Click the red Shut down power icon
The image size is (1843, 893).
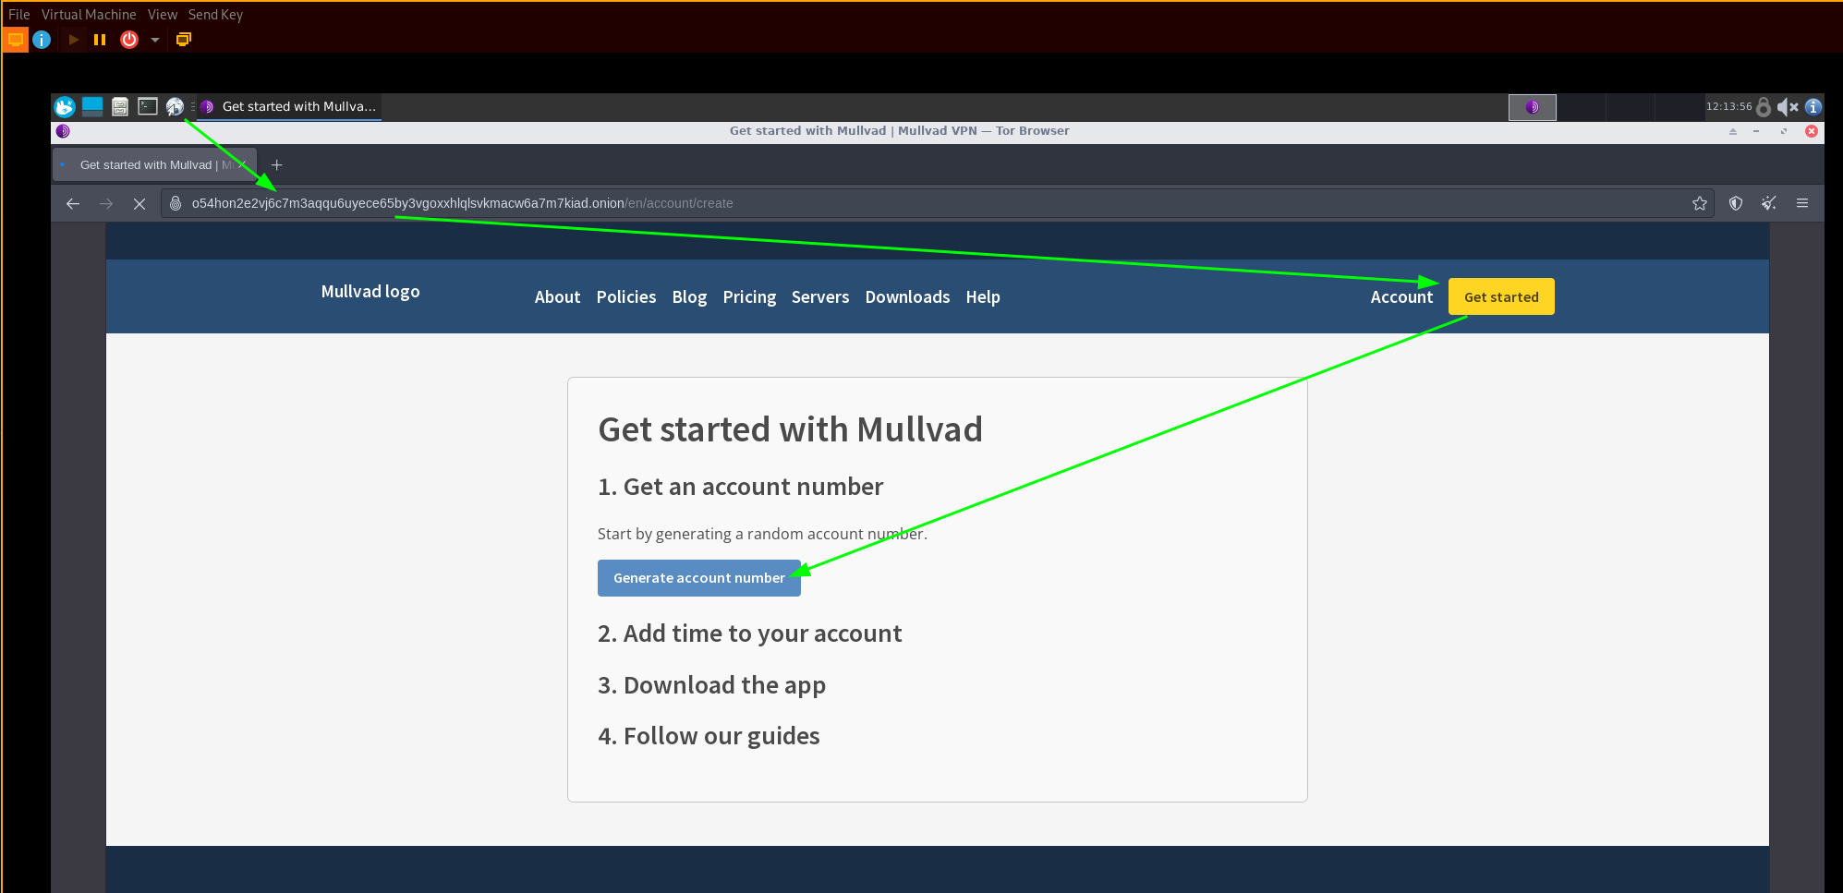(129, 40)
